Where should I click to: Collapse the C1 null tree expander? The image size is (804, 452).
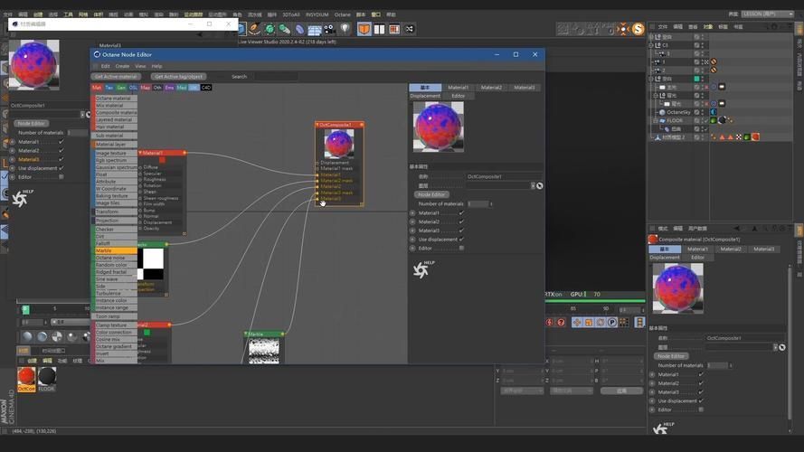pyautogui.click(x=651, y=45)
